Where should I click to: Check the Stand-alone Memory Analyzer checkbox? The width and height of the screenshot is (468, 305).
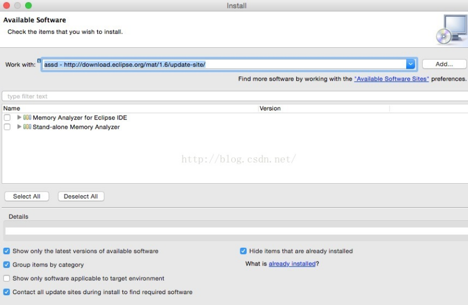tap(7, 127)
